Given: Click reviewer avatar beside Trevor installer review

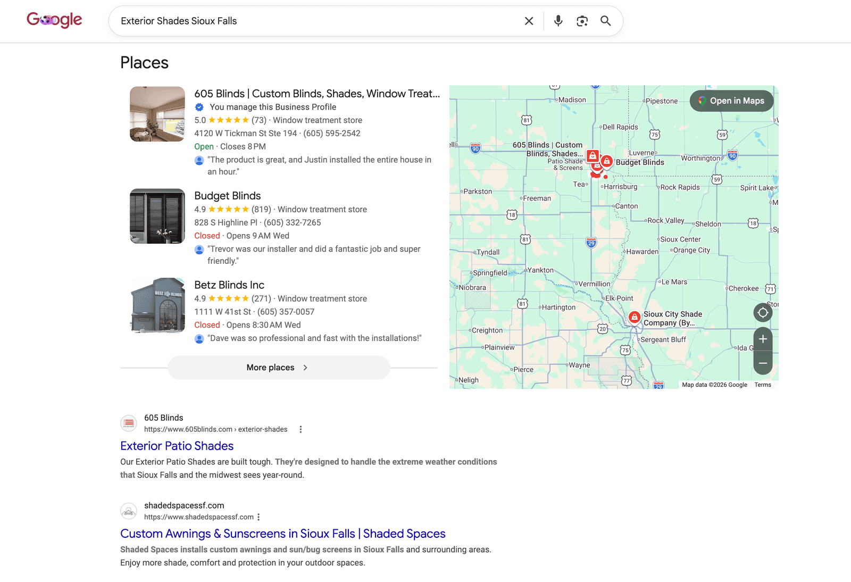Looking at the screenshot, I should [x=199, y=250].
